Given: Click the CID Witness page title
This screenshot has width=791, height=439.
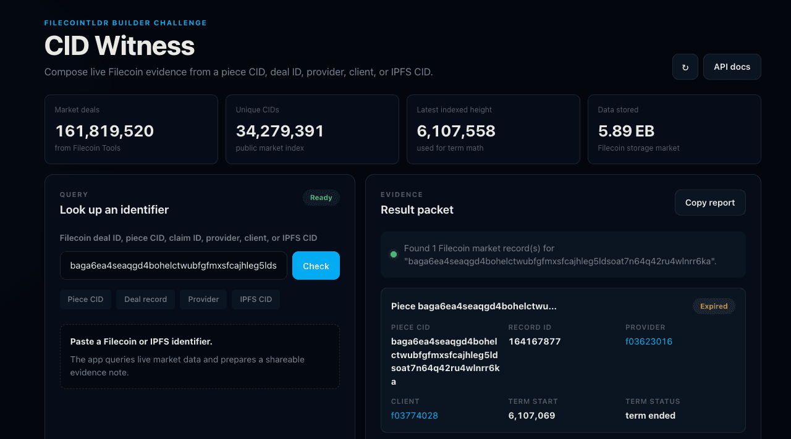Looking at the screenshot, I should click(119, 46).
